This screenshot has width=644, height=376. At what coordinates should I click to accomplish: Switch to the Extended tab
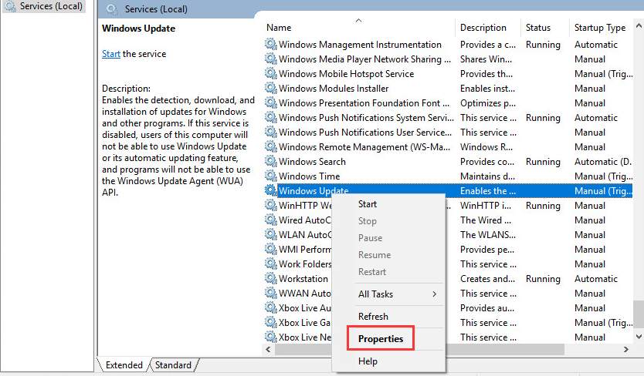(x=124, y=364)
